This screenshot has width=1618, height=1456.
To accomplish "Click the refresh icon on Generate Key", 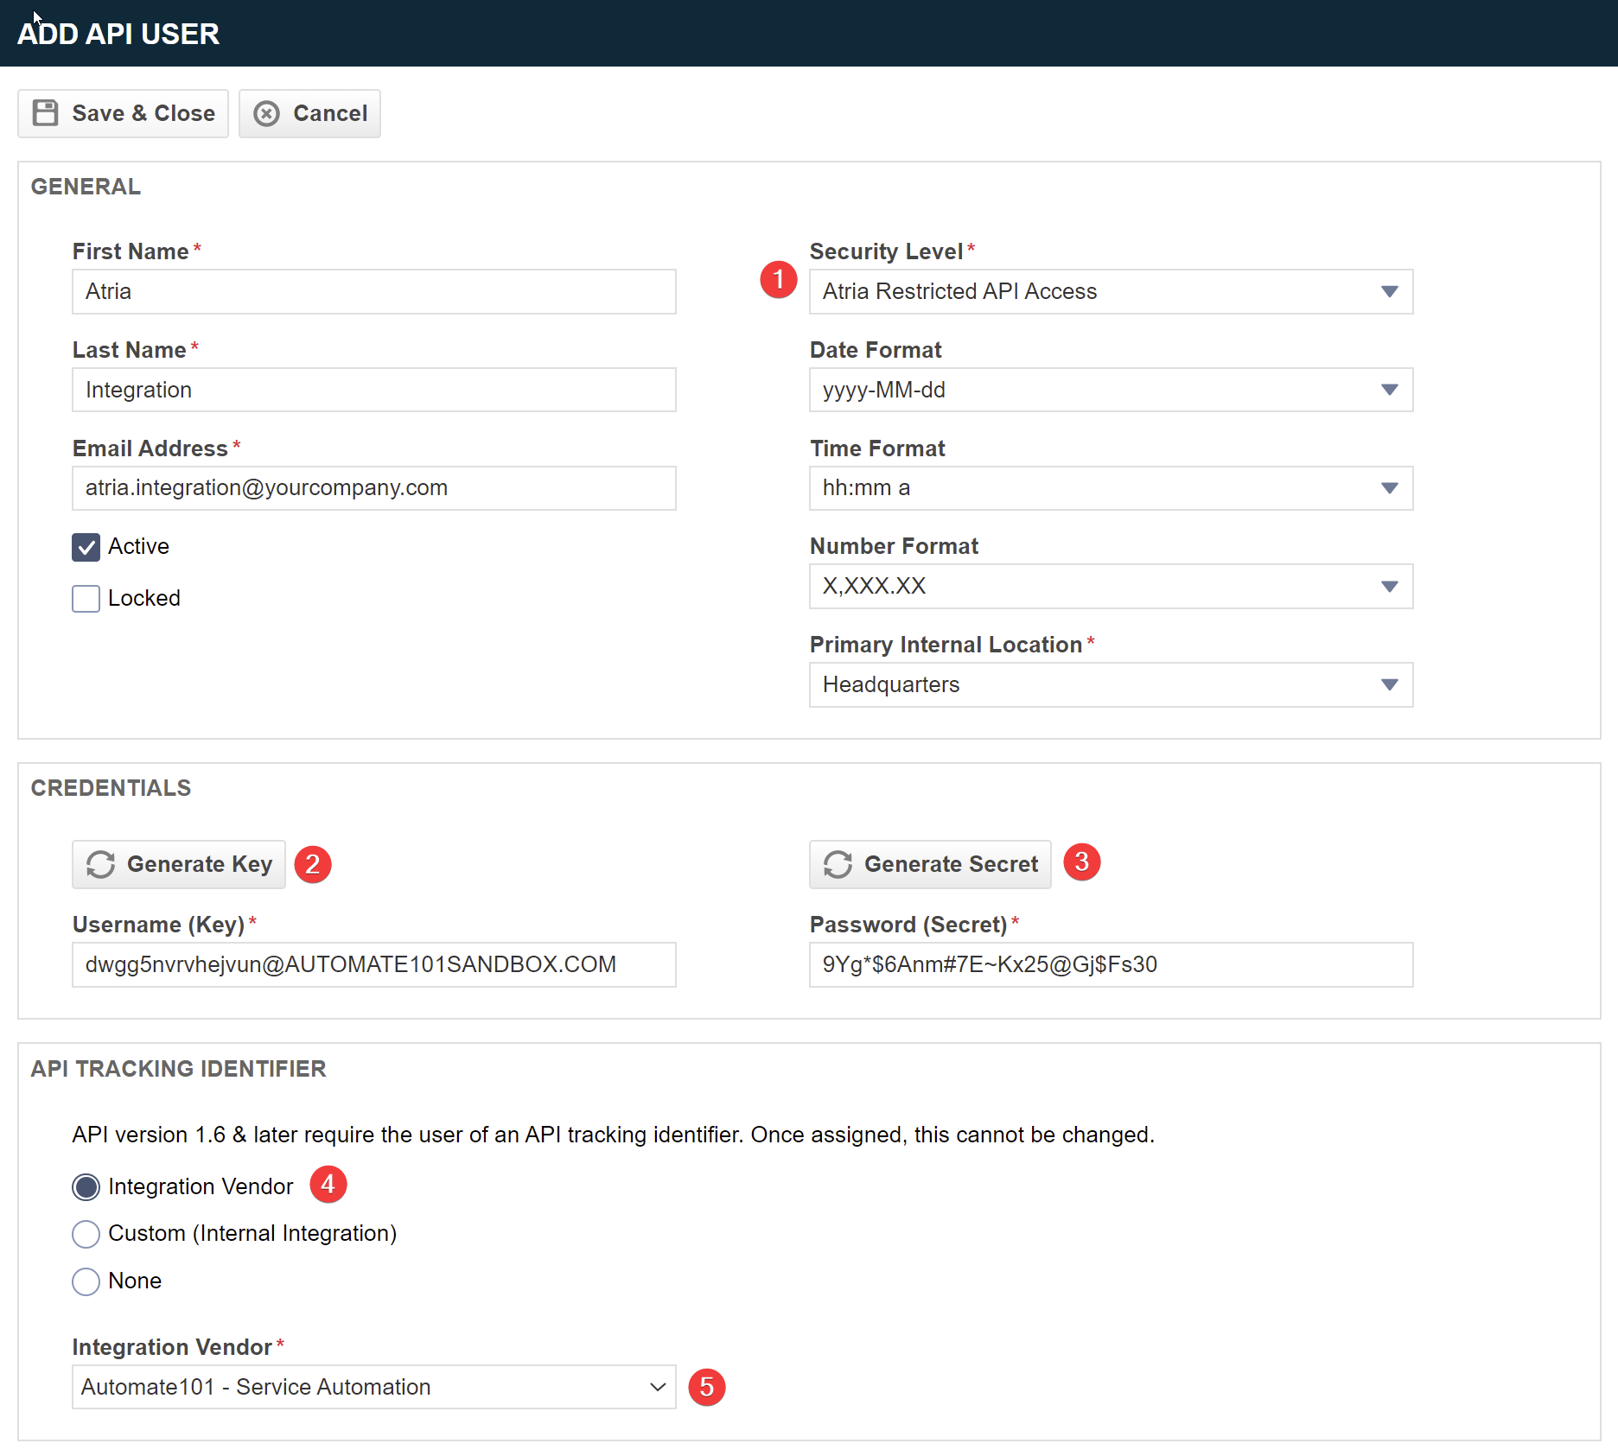I will (100, 864).
